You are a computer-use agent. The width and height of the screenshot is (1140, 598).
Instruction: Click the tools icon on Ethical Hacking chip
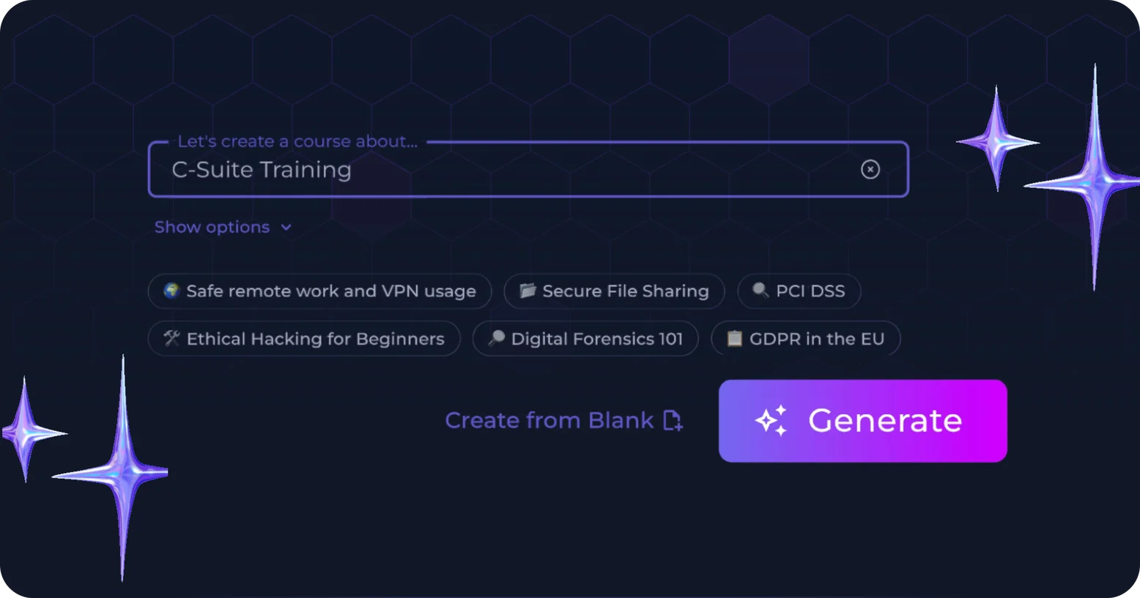pyautogui.click(x=171, y=338)
